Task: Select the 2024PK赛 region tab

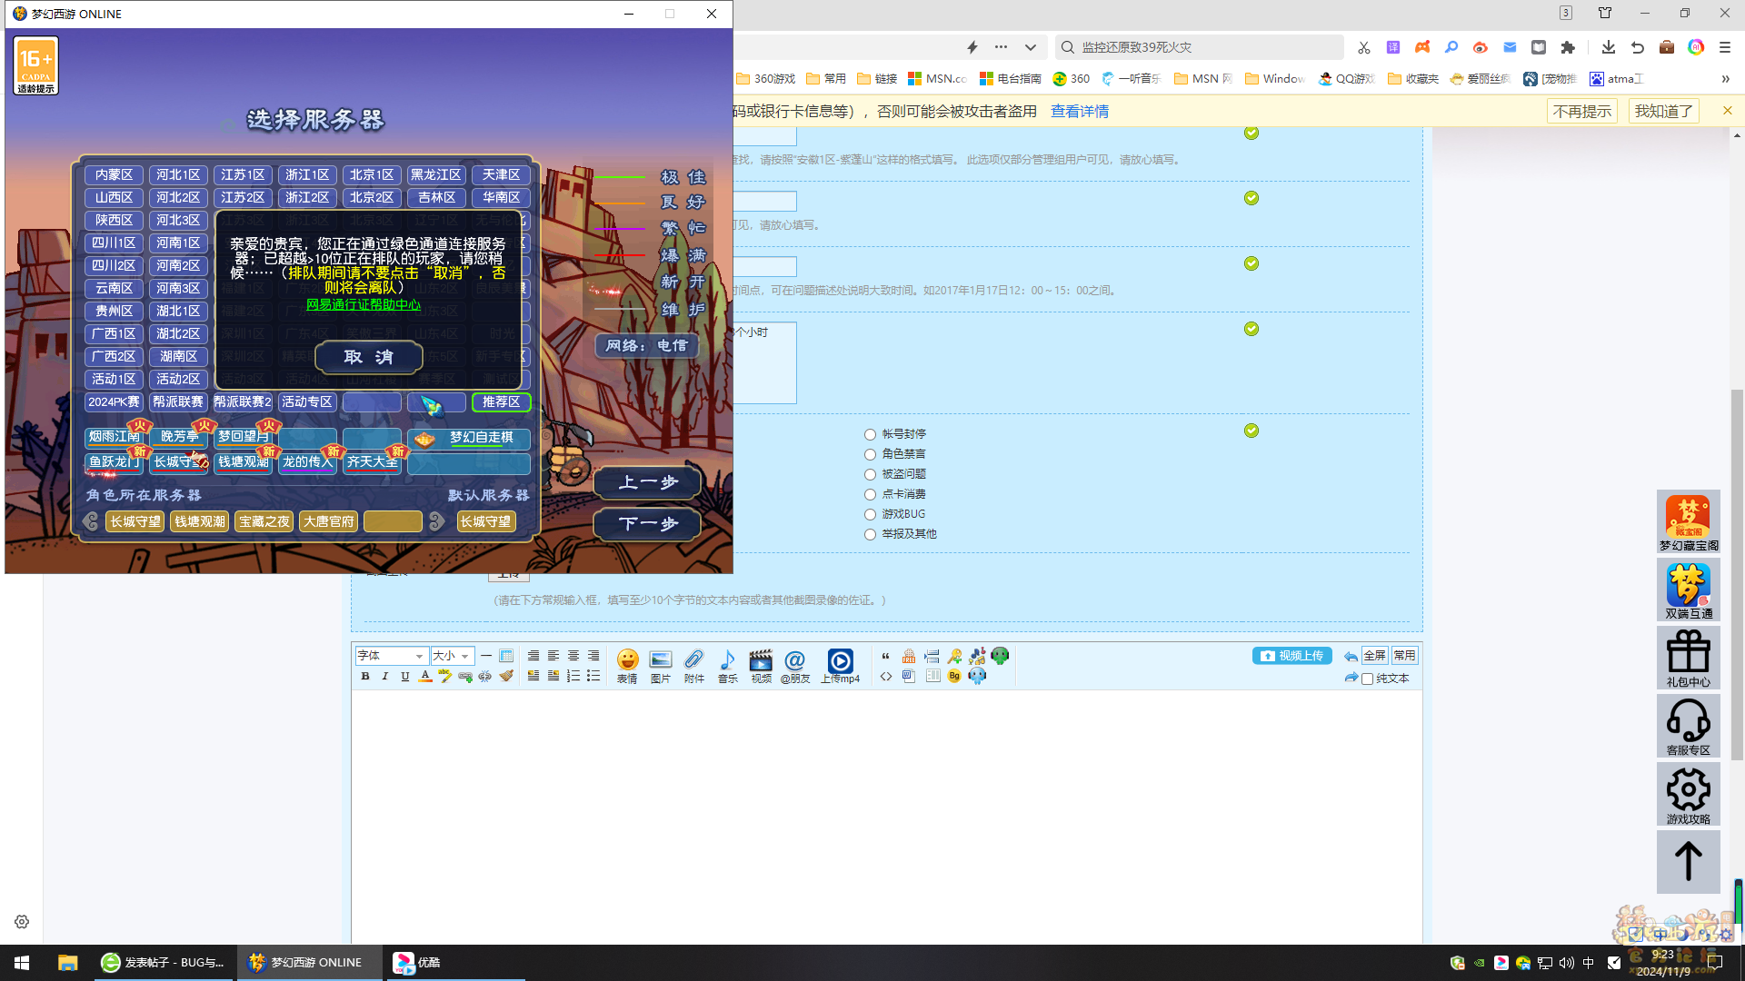Action: coord(114,401)
